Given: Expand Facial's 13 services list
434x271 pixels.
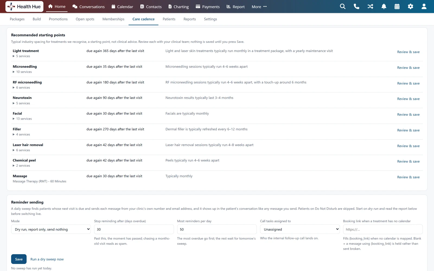Looking at the screenshot, I should tap(22, 119).
